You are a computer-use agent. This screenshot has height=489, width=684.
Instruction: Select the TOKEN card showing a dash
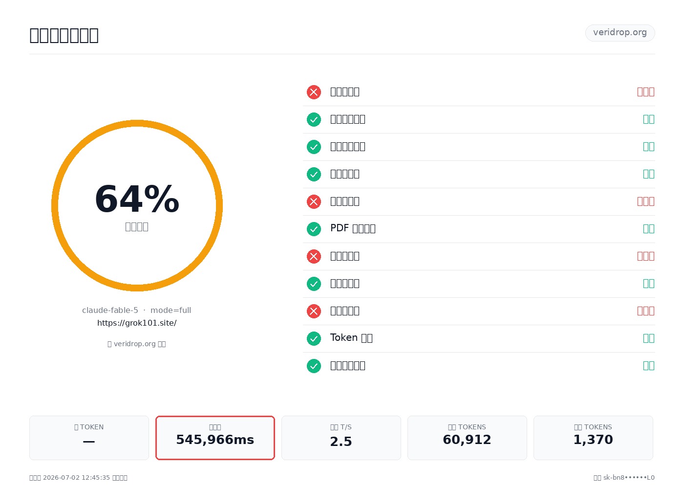pyautogui.click(x=89, y=438)
